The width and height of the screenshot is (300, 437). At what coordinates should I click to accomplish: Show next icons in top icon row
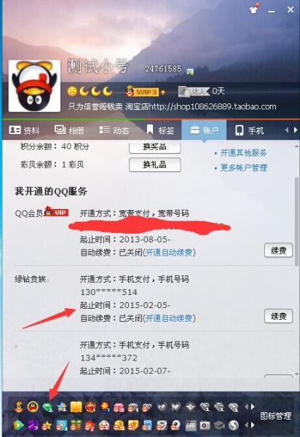coord(253,407)
